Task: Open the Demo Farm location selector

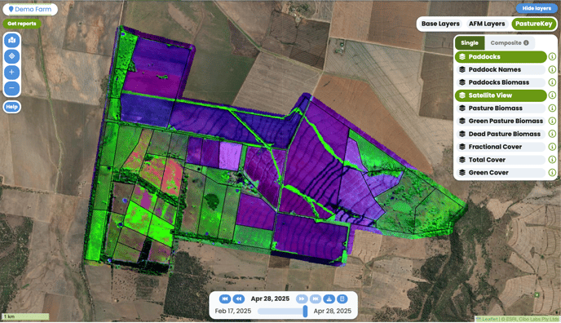Action: click(x=30, y=9)
